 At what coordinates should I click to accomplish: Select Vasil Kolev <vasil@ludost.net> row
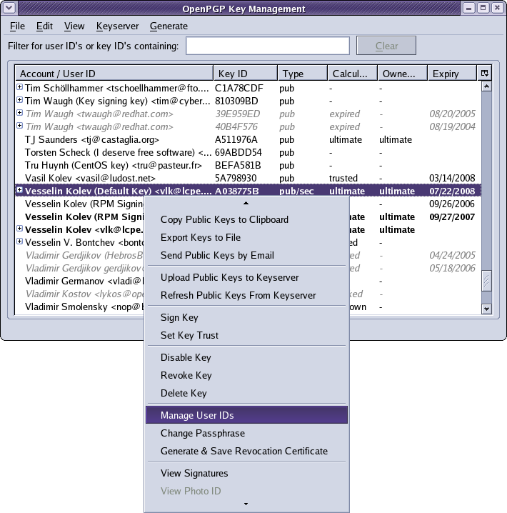pyautogui.click(x=248, y=178)
